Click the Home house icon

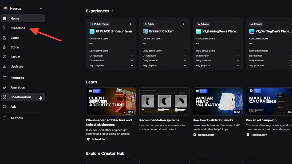click(5, 18)
